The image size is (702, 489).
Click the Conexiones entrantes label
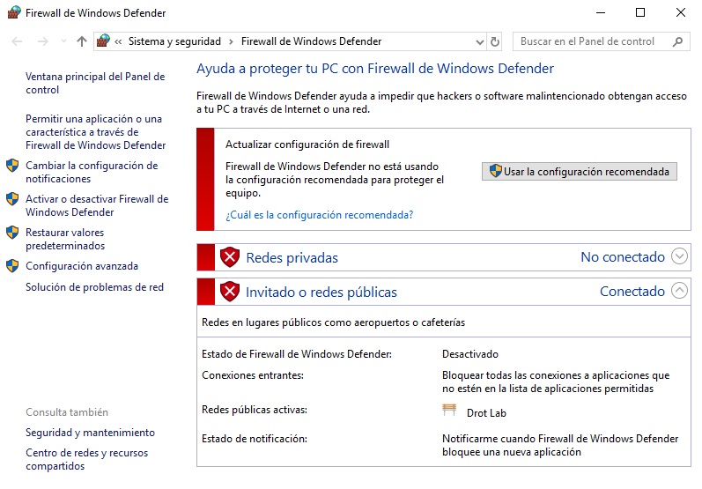pos(253,375)
